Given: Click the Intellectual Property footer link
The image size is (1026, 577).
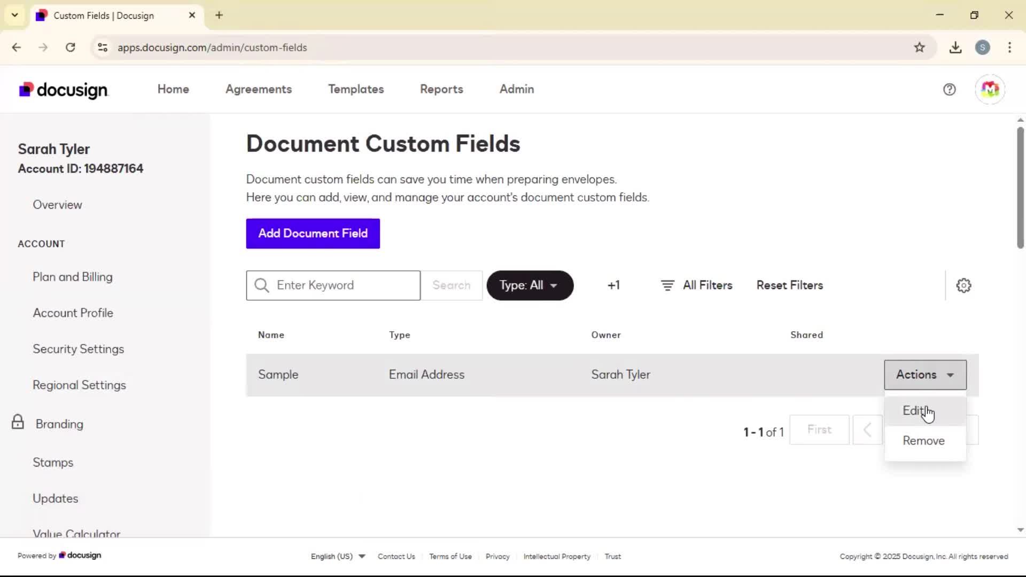Looking at the screenshot, I should tap(557, 556).
